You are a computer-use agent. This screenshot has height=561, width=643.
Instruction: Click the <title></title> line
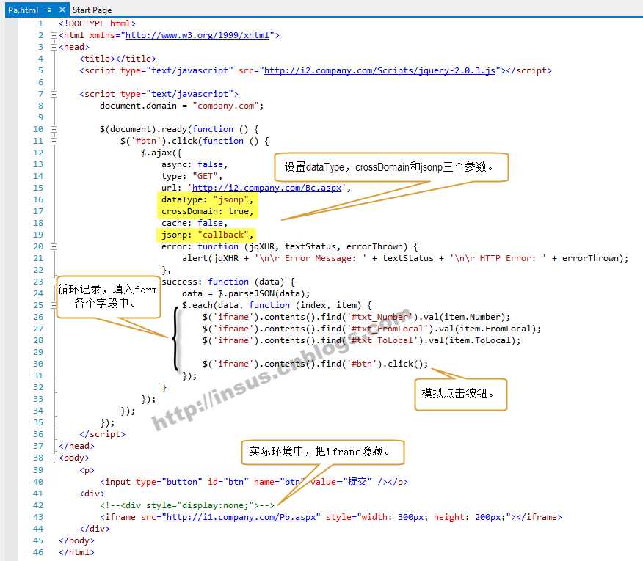coord(117,59)
